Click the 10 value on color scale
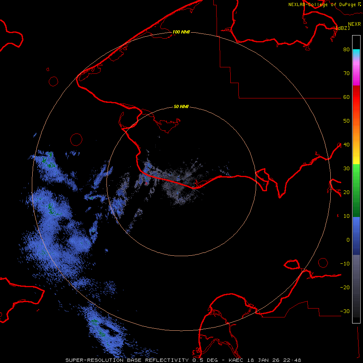The width and height of the screenshot is (363, 363). tap(346, 216)
